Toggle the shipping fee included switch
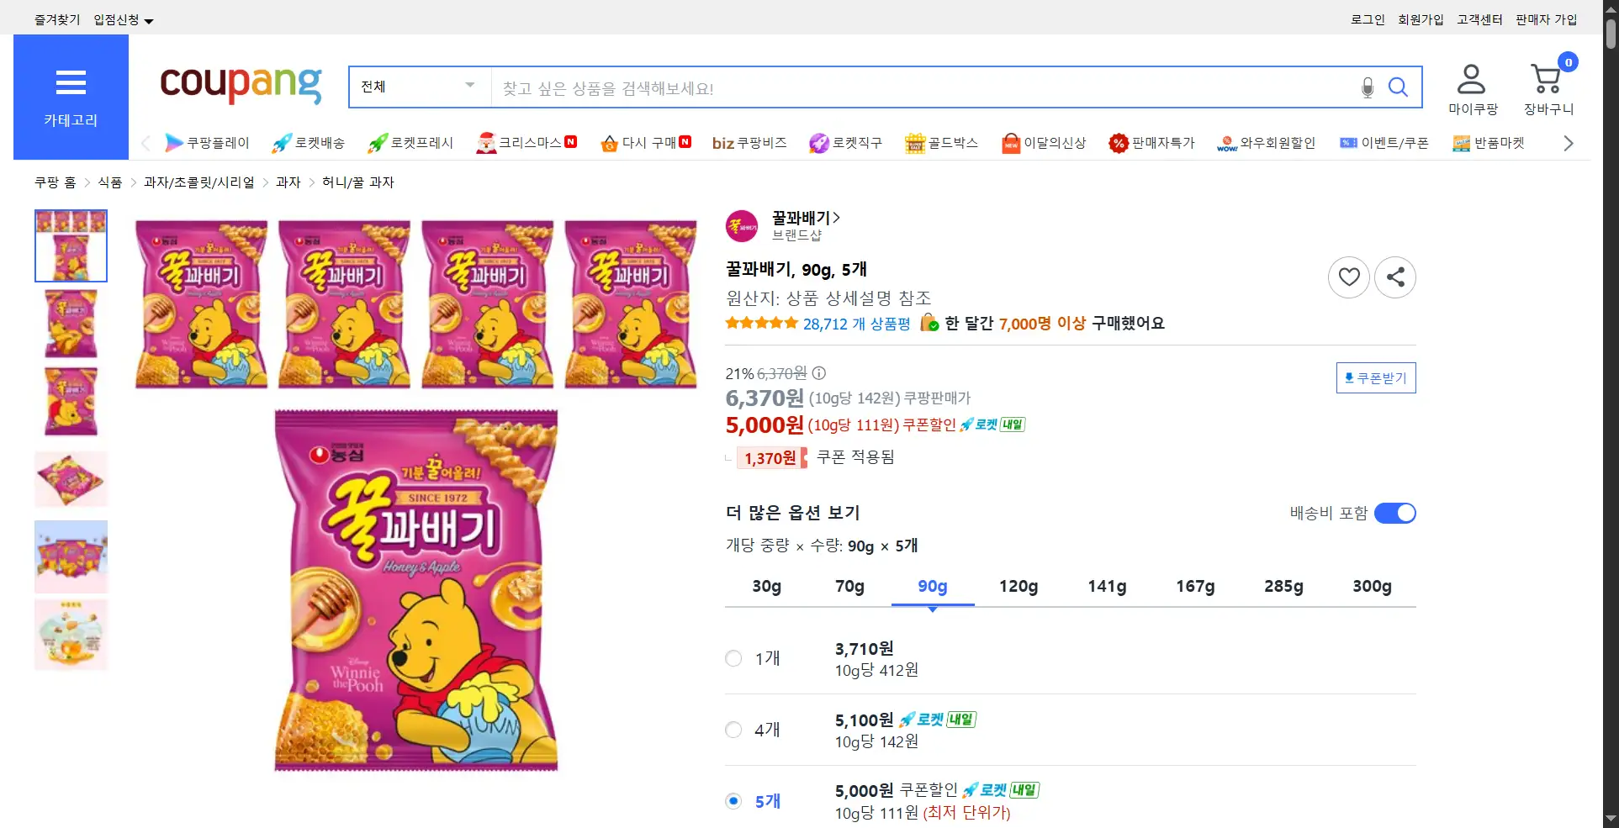Viewport: 1619px width, 828px height. [1394, 513]
